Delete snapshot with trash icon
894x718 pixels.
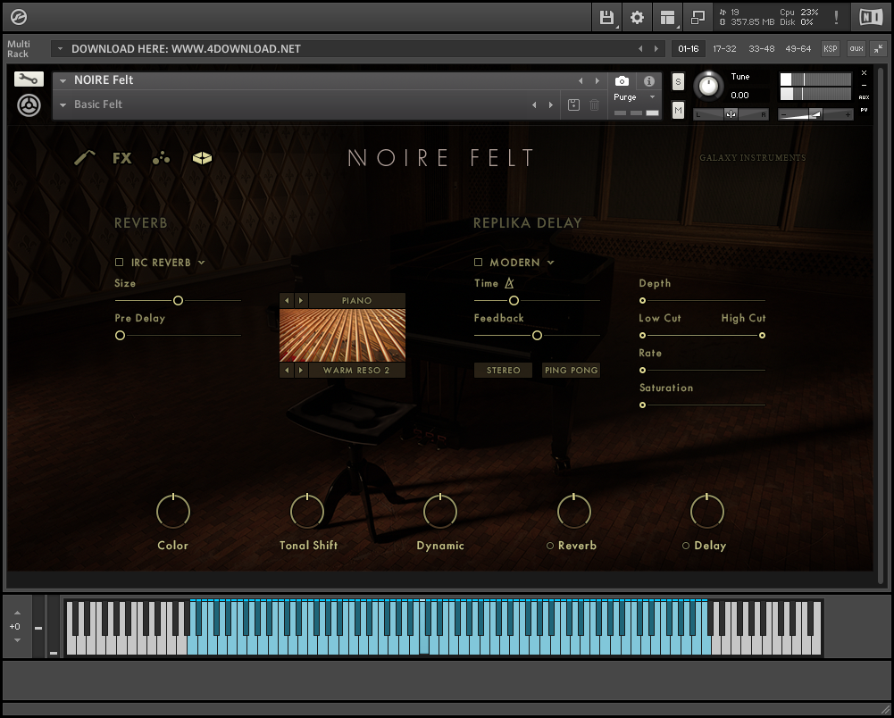tap(594, 104)
